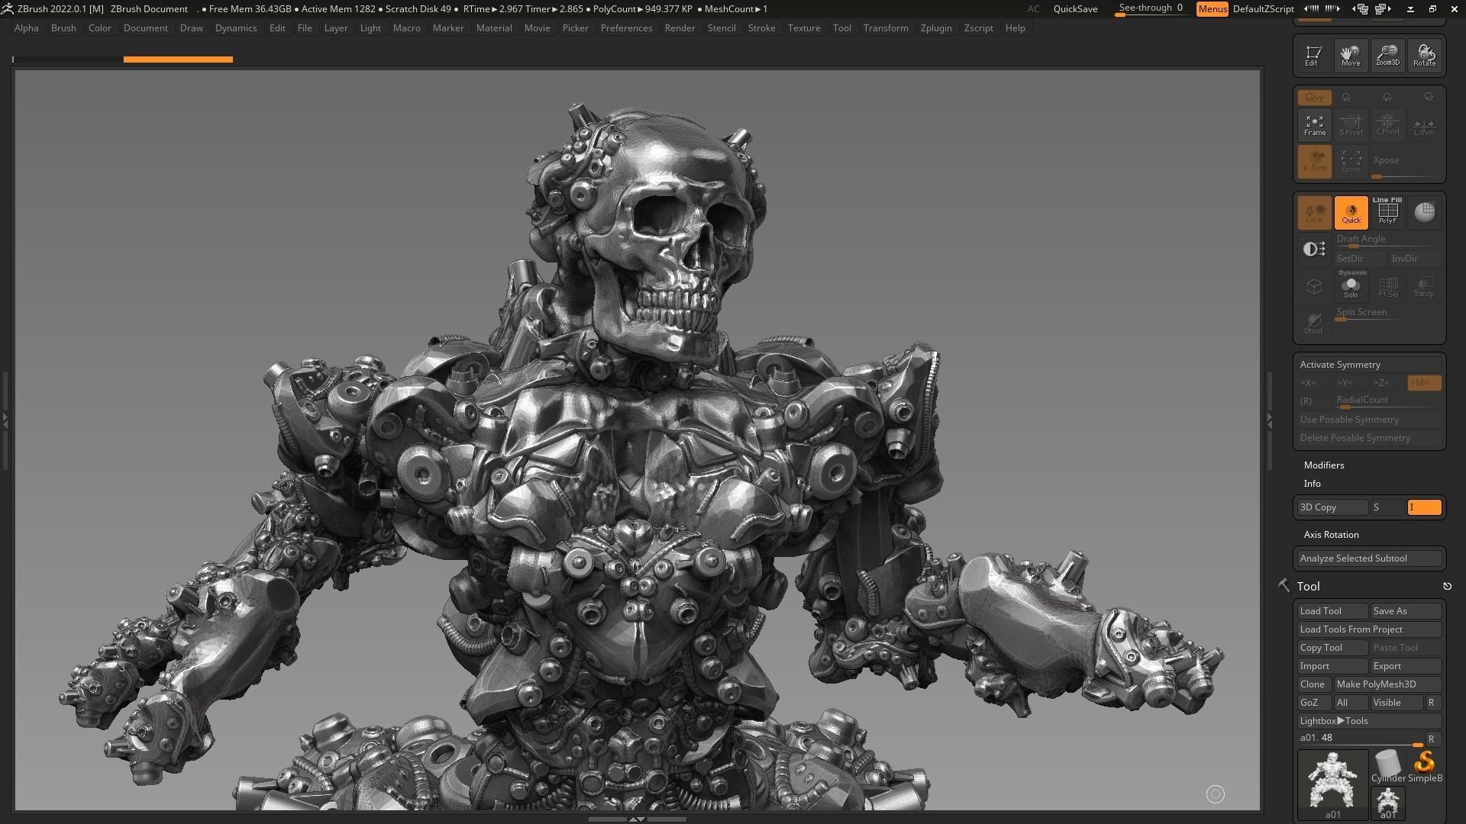Toggle XYZ rotation mode
Viewport: 1466px width, 824px height.
click(1314, 98)
